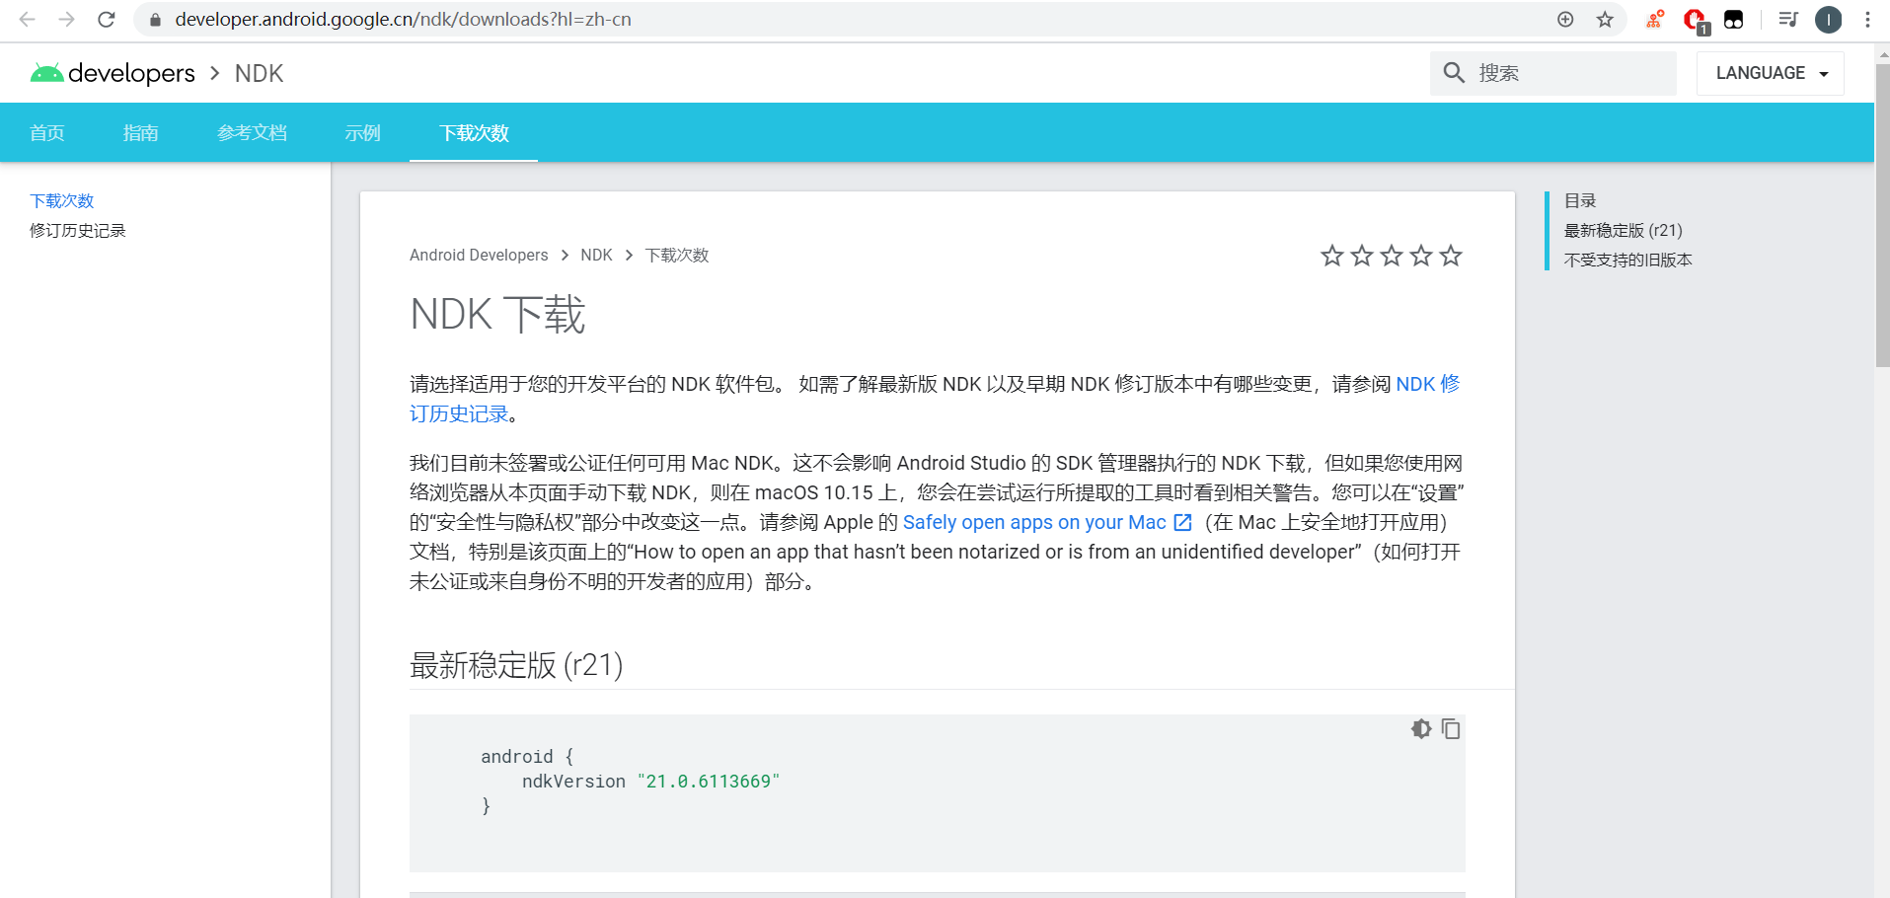The height and width of the screenshot is (898, 1890).
Task: Rate page one star
Action: pyautogui.click(x=1332, y=256)
